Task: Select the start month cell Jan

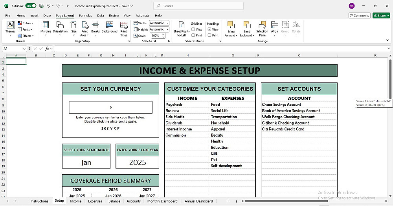Action: tap(86, 163)
